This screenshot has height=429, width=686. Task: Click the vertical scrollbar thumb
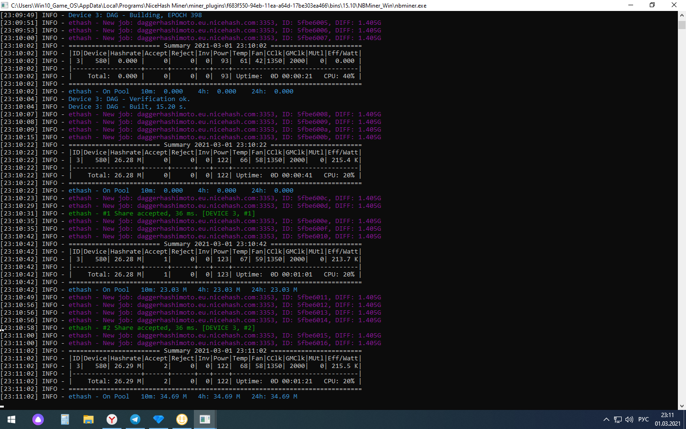coord(682,25)
